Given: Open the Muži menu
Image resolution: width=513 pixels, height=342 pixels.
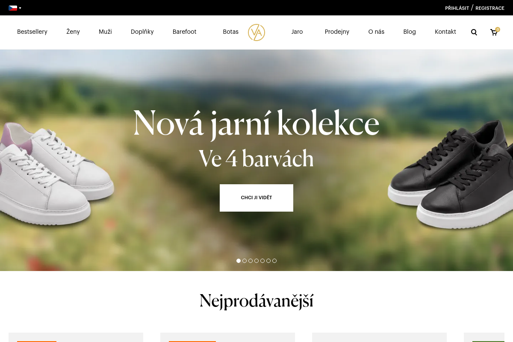Looking at the screenshot, I should pyautogui.click(x=105, y=32).
